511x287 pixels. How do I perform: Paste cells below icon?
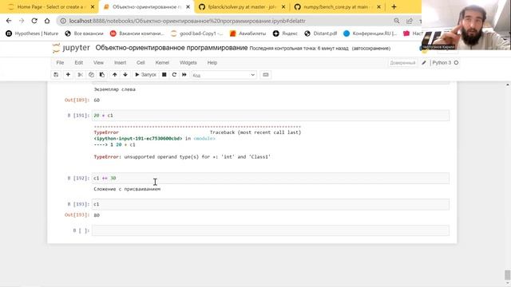coord(102,75)
